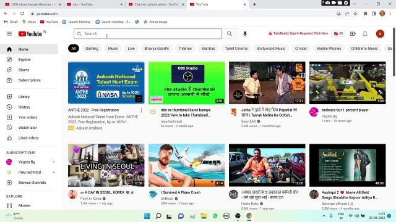Open a new browser tab
Screen dimensions: 396x222
(x=254, y=4)
